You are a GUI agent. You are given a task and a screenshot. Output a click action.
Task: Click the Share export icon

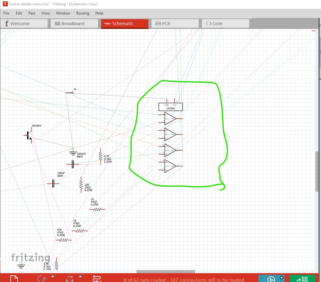pos(303,279)
